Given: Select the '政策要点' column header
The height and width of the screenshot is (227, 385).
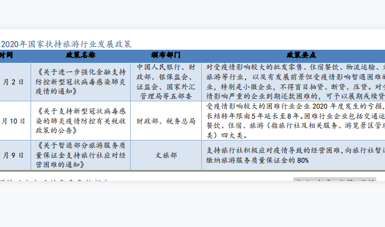Looking at the screenshot, I should click(x=301, y=55).
